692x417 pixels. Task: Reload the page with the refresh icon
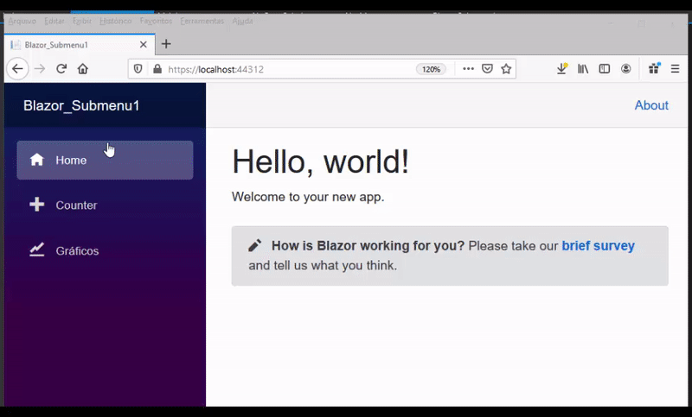[x=61, y=69]
